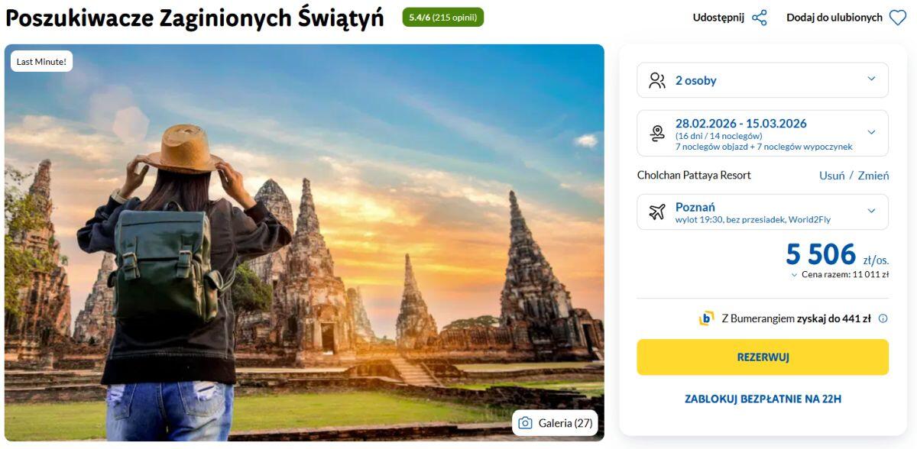Viewport: 917px width, 449px height.
Task: Click ZABLOKUJ BEZPŁATNIE NA 22H link
Action: coord(763,399)
